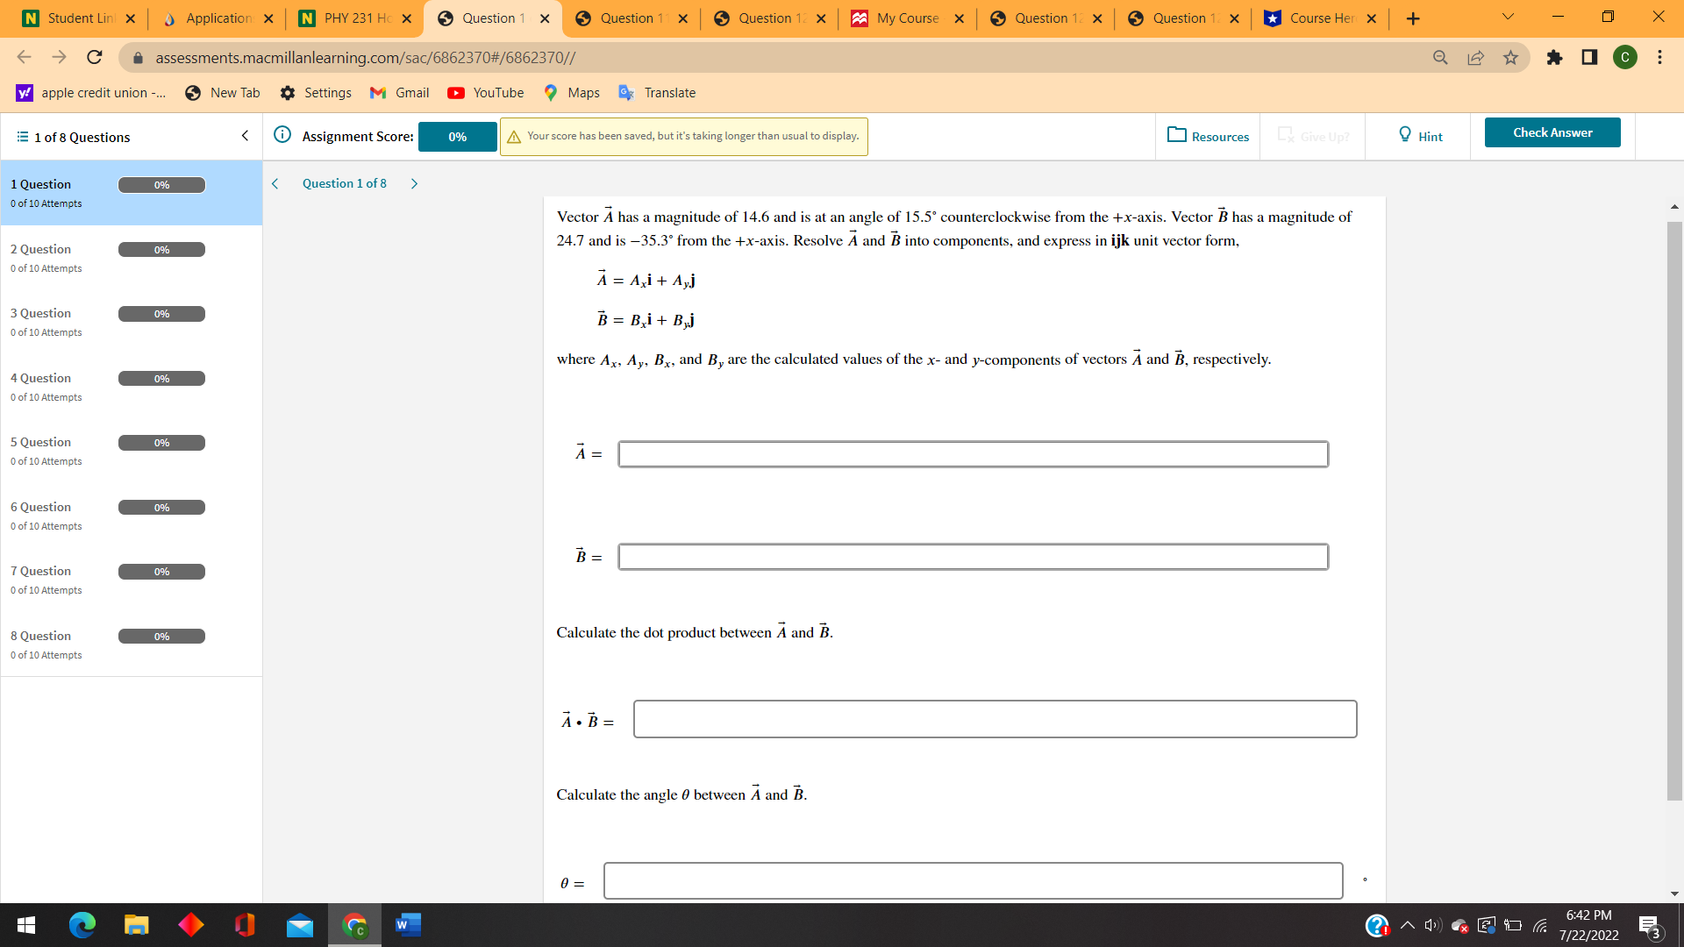
Task: Click the vector A answer input field
Action: [x=974, y=453]
